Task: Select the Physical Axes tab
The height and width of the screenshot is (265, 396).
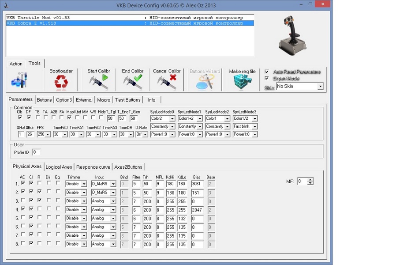Action: pyautogui.click(x=27, y=167)
